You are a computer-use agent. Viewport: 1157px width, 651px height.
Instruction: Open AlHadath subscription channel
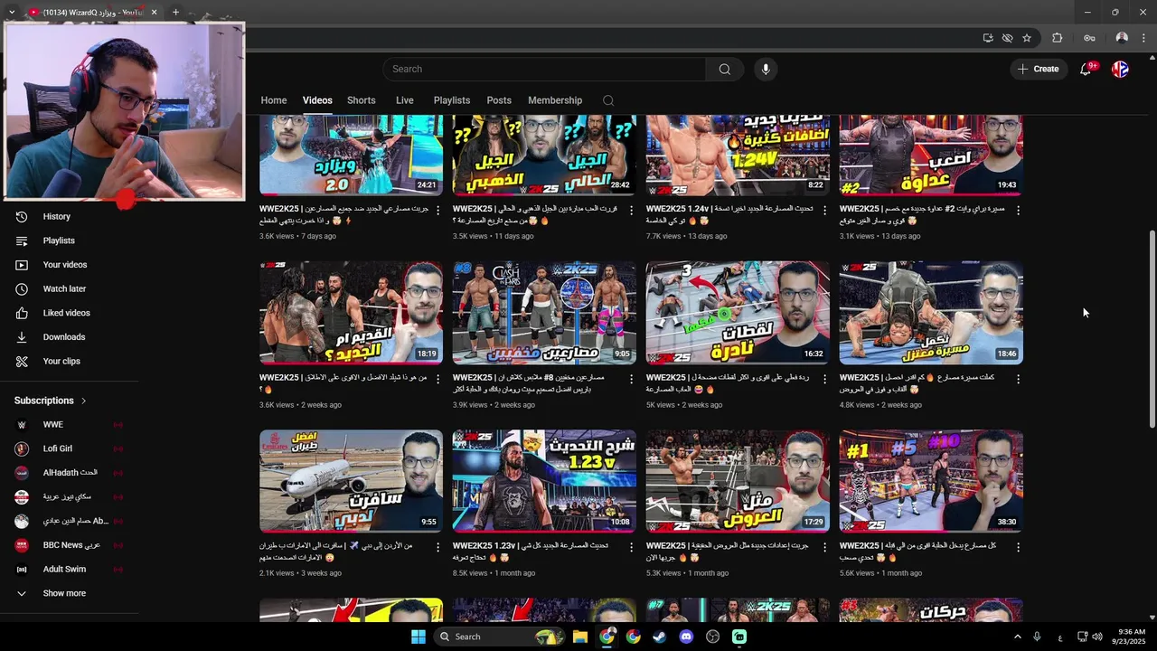coord(69,473)
